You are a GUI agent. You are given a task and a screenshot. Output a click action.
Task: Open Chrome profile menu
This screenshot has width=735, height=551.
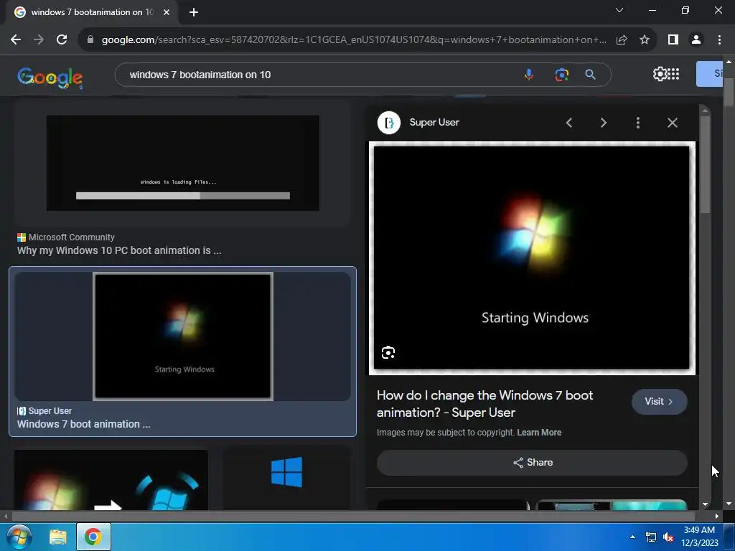click(696, 40)
